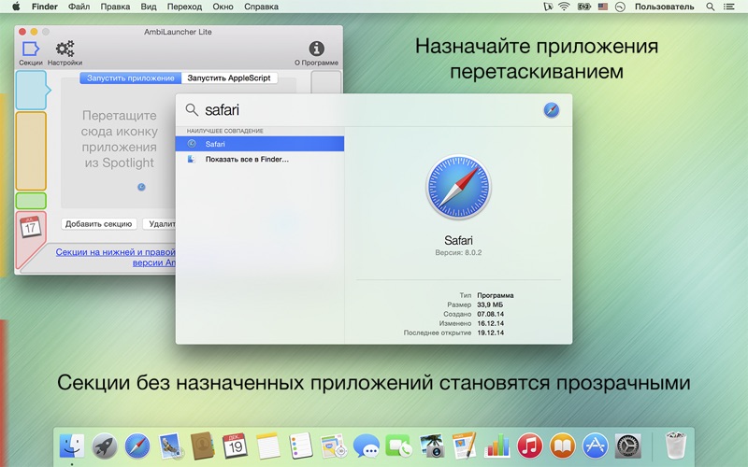Image resolution: width=748 pixels, height=467 pixels.
Task: Select the blue section on the left edge
Action: pyautogui.click(x=32, y=90)
